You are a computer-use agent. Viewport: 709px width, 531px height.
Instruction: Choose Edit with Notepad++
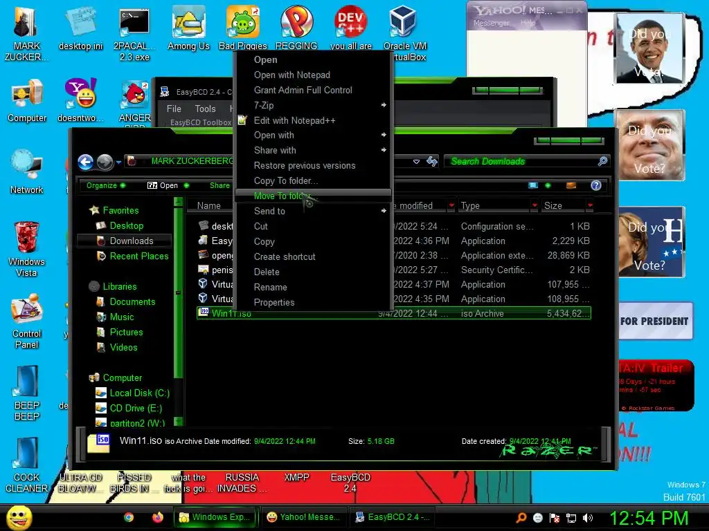click(x=312, y=120)
